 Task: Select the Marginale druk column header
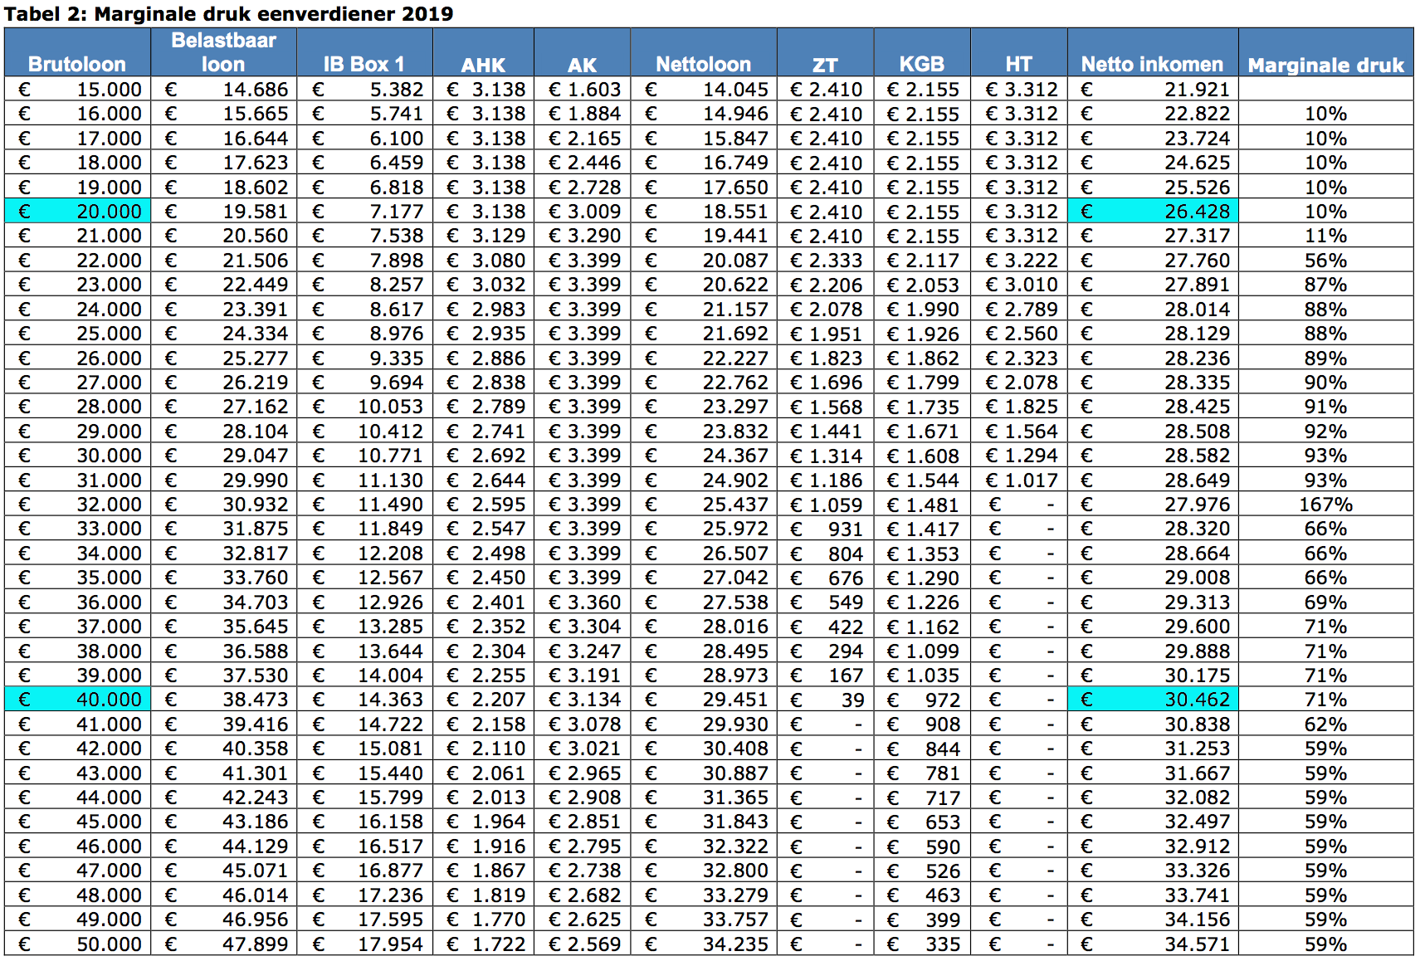click(x=1325, y=65)
